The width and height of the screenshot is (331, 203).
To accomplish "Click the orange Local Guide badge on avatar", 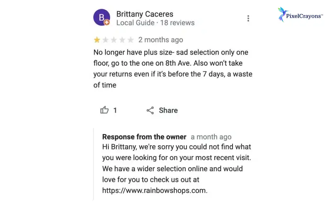I will (107, 22).
